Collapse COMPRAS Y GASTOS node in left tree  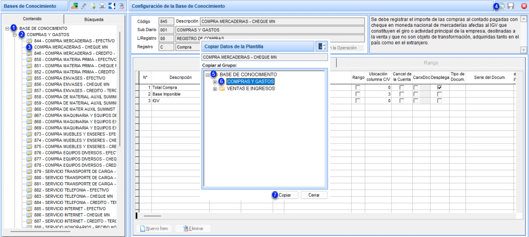coord(14,35)
